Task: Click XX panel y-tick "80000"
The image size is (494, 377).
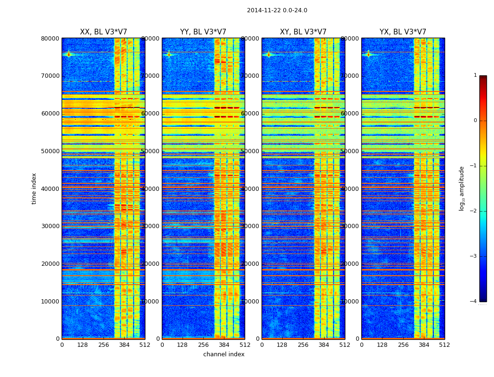Action: [x=50, y=39]
